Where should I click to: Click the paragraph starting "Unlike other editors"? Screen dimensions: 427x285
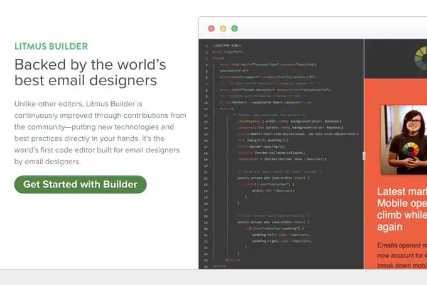click(x=100, y=133)
